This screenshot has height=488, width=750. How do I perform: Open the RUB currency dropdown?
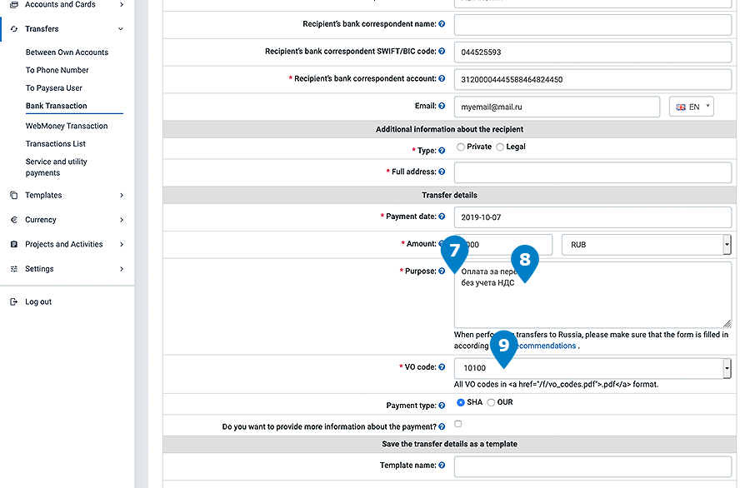tap(646, 245)
